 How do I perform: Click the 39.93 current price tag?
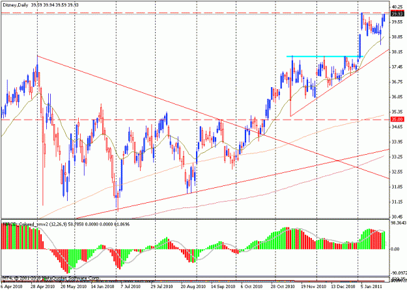coord(397,14)
